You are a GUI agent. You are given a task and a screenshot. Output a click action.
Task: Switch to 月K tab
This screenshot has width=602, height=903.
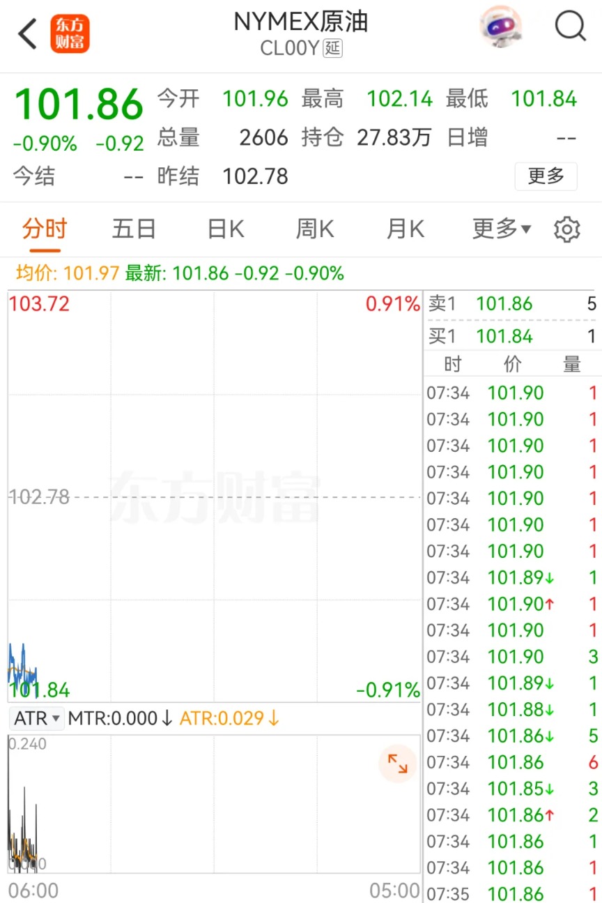pyautogui.click(x=406, y=229)
